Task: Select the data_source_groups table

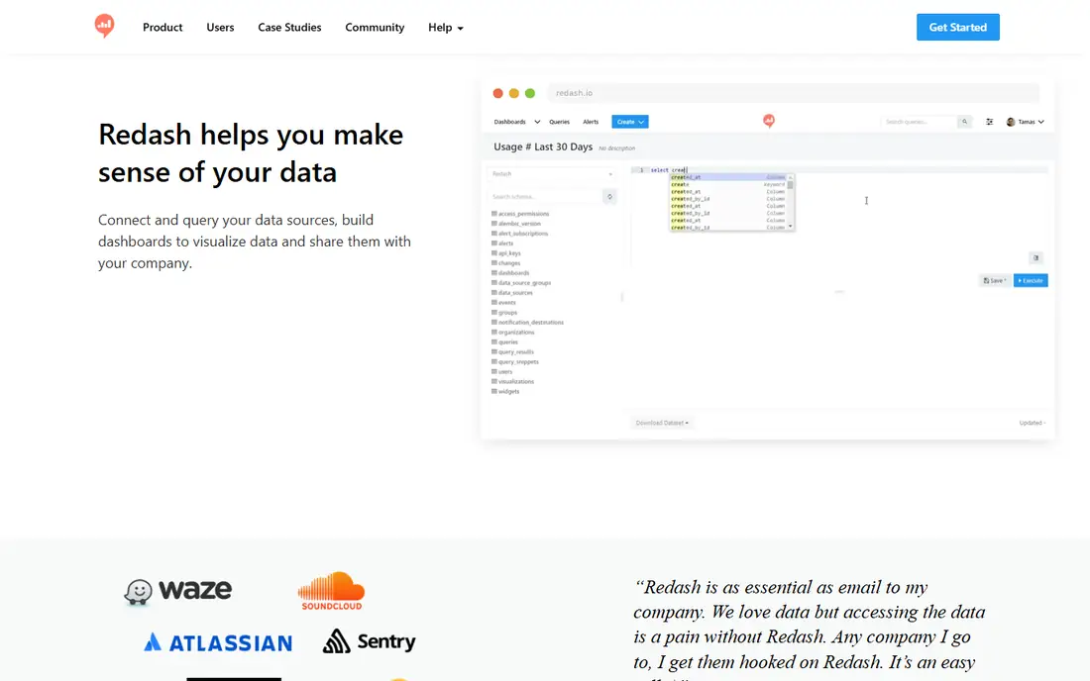Action: tap(521, 282)
